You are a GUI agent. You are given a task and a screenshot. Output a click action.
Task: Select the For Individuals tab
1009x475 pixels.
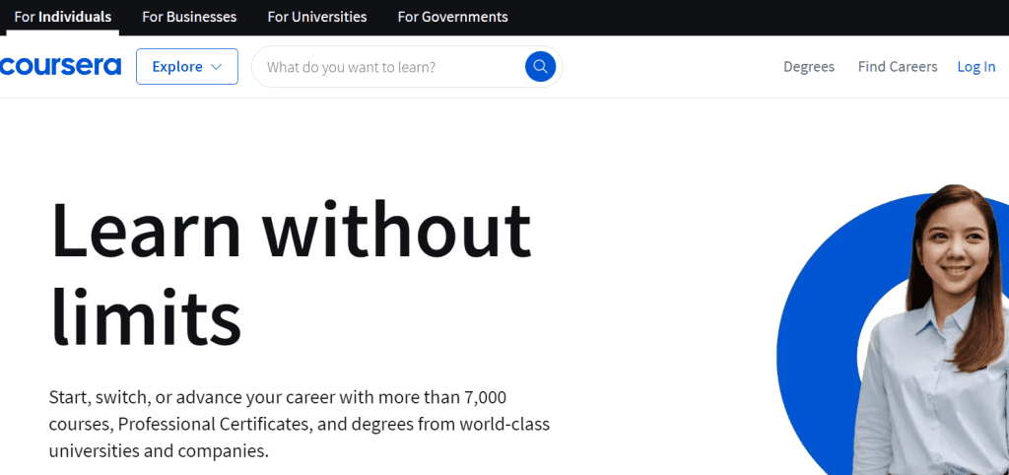point(62,17)
